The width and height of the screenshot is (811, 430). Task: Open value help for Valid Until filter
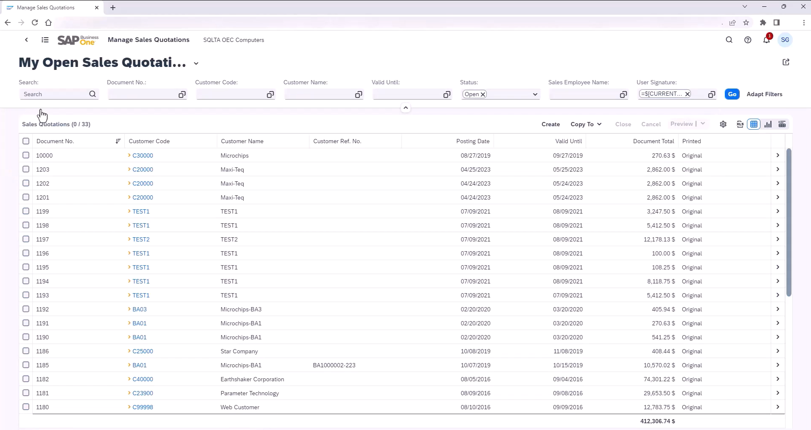447,94
